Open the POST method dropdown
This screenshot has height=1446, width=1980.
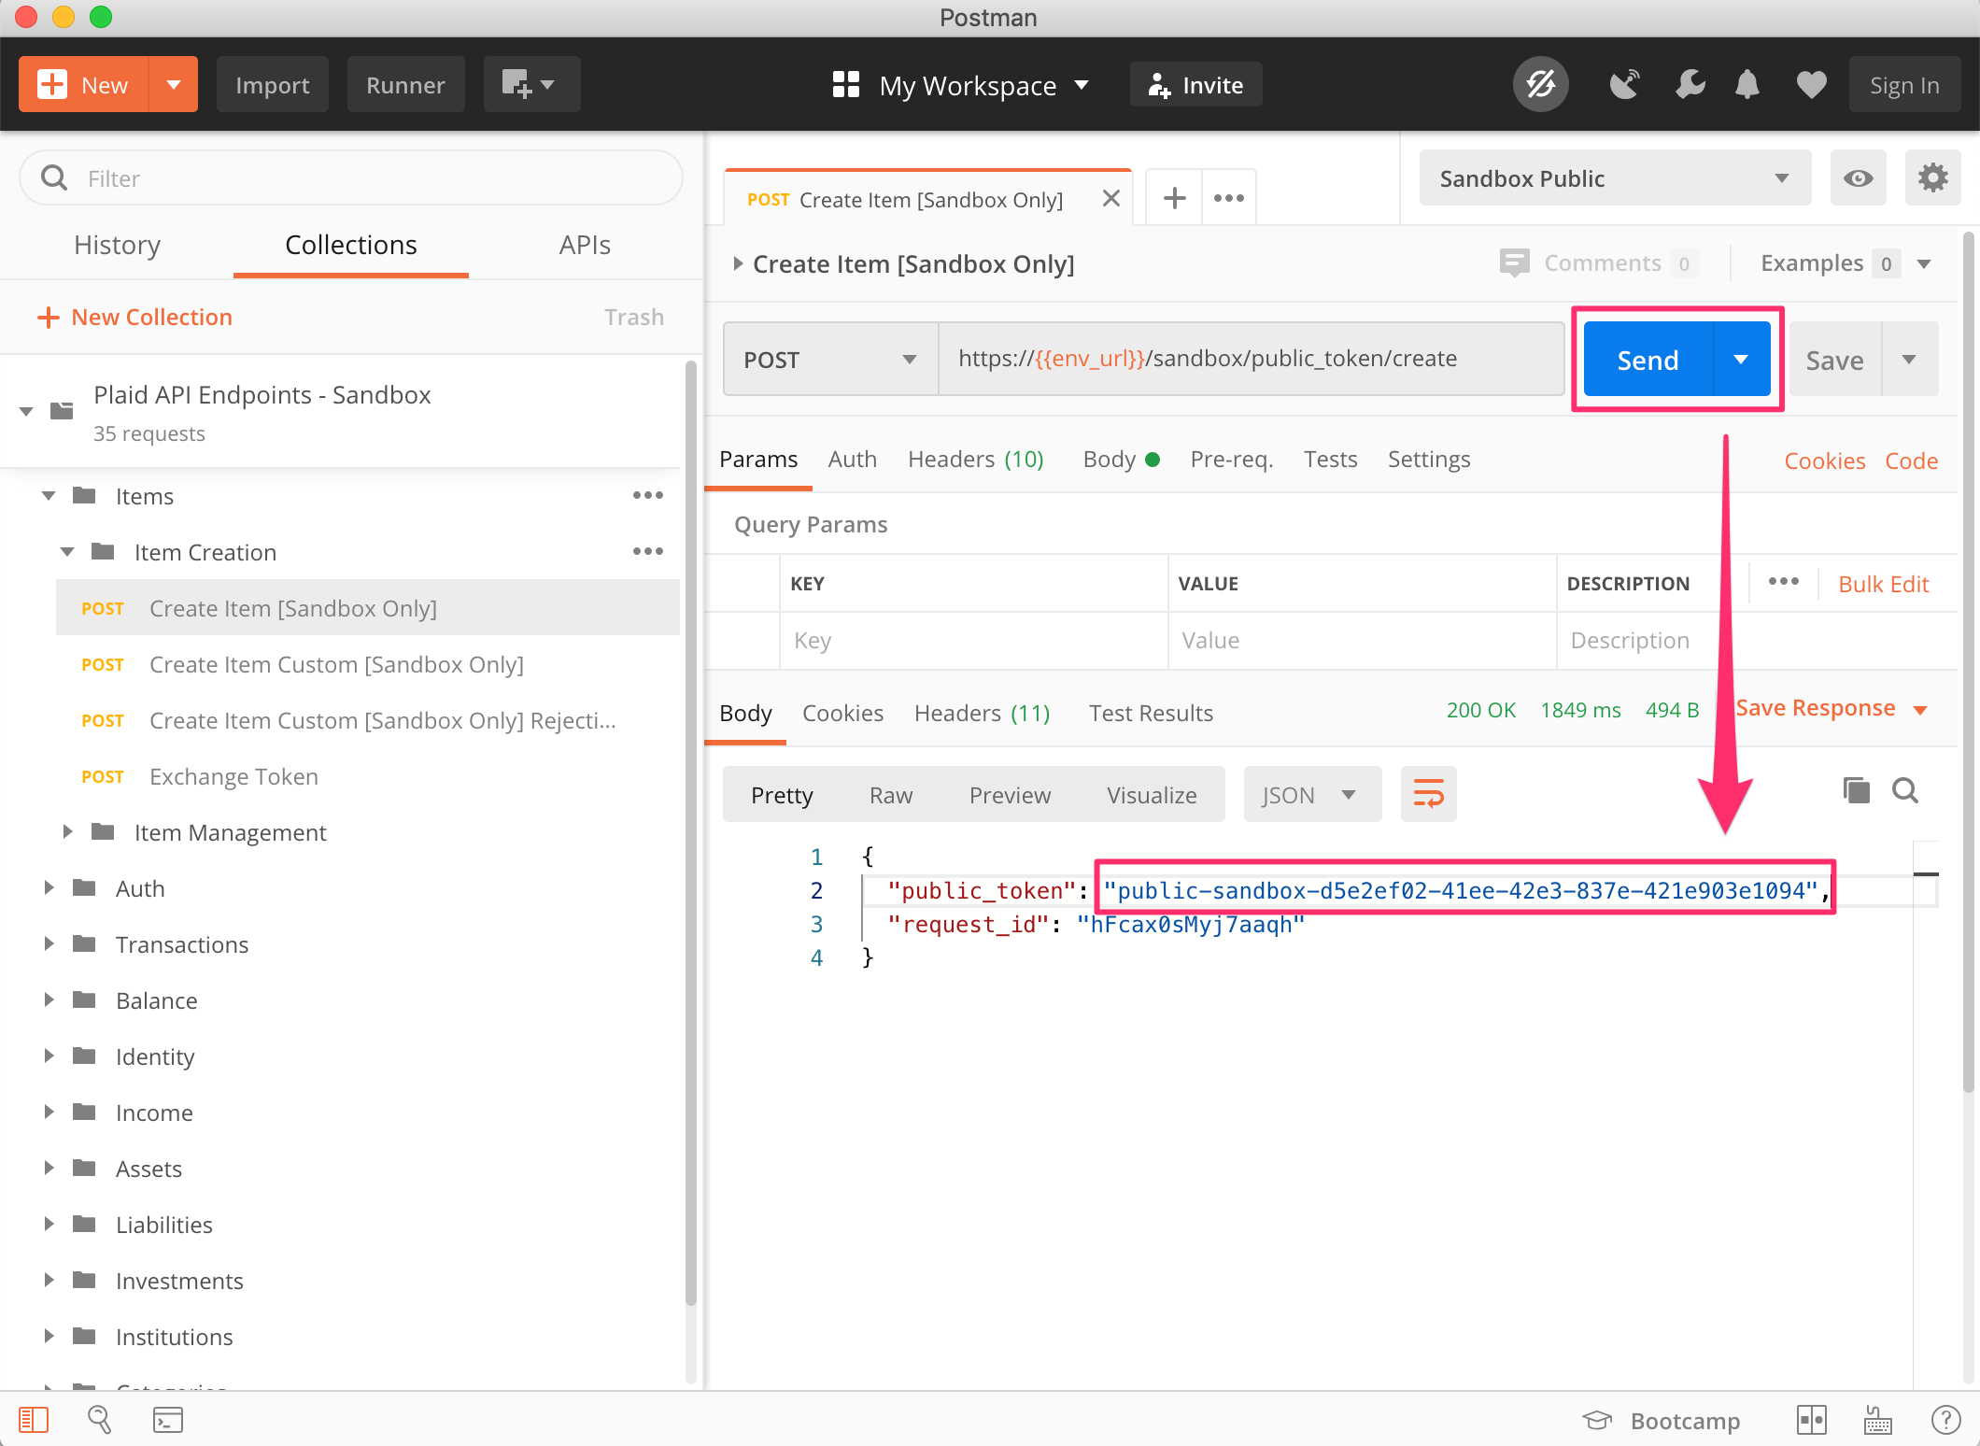point(830,359)
